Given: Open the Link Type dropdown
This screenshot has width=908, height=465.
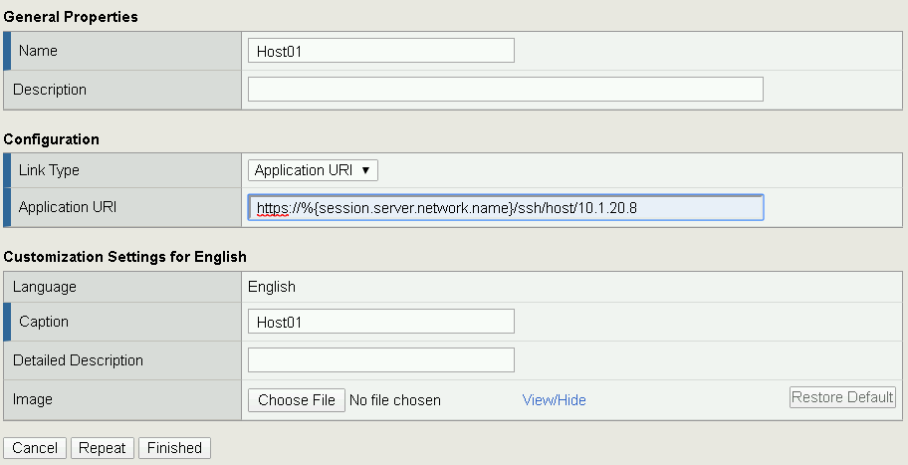Looking at the screenshot, I should tap(313, 170).
